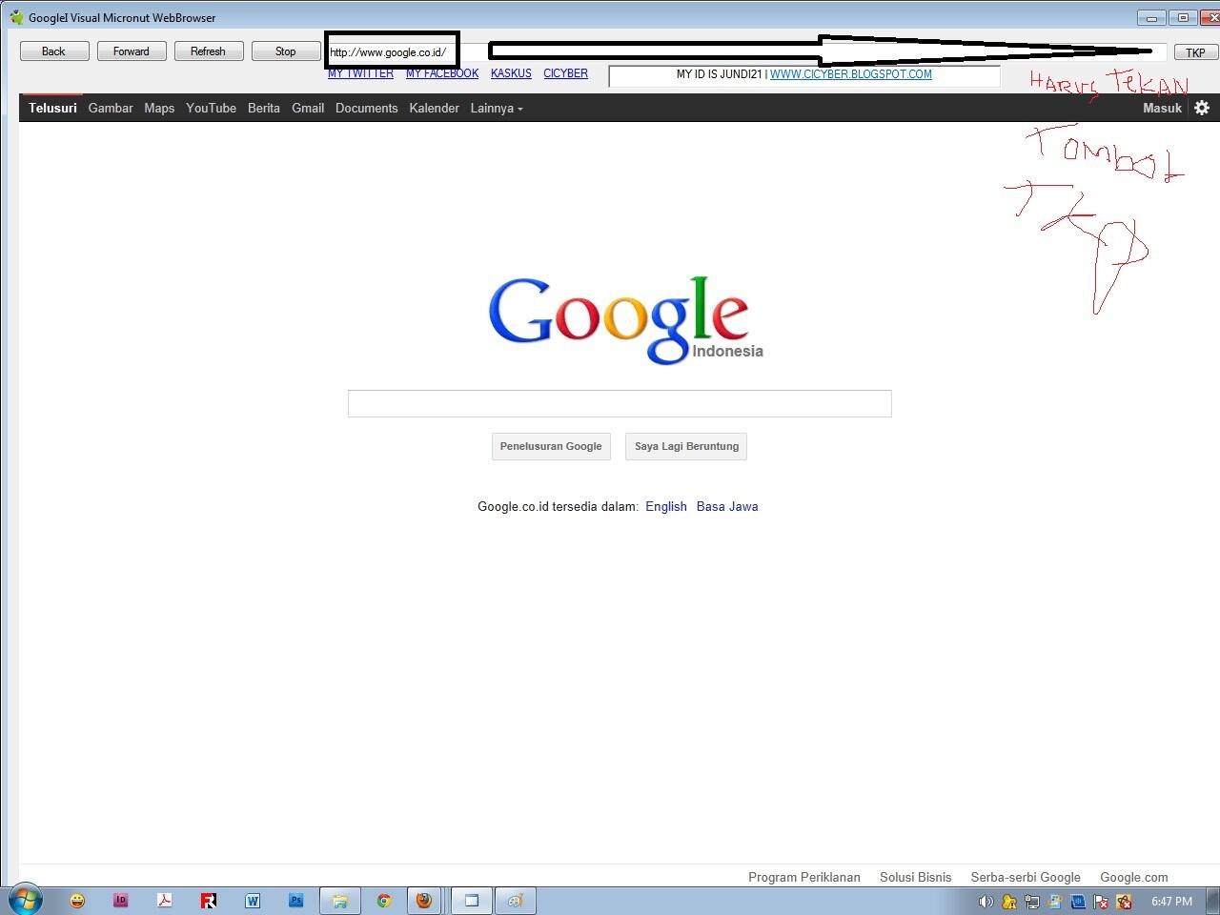Open Google.com footer link
1220x915 pixels.
(1133, 877)
